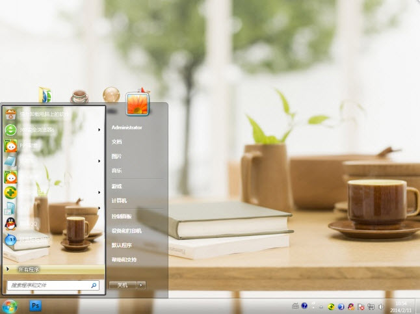Open 控制面板 control panel
Viewport: 420px width, 314px height.
click(x=122, y=216)
